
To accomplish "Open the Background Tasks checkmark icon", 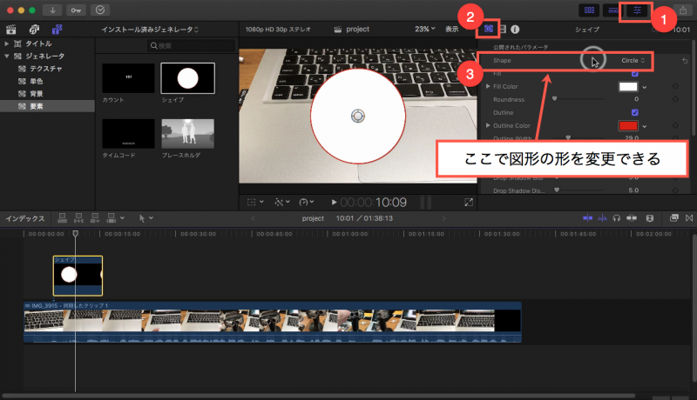I will click(x=100, y=10).
